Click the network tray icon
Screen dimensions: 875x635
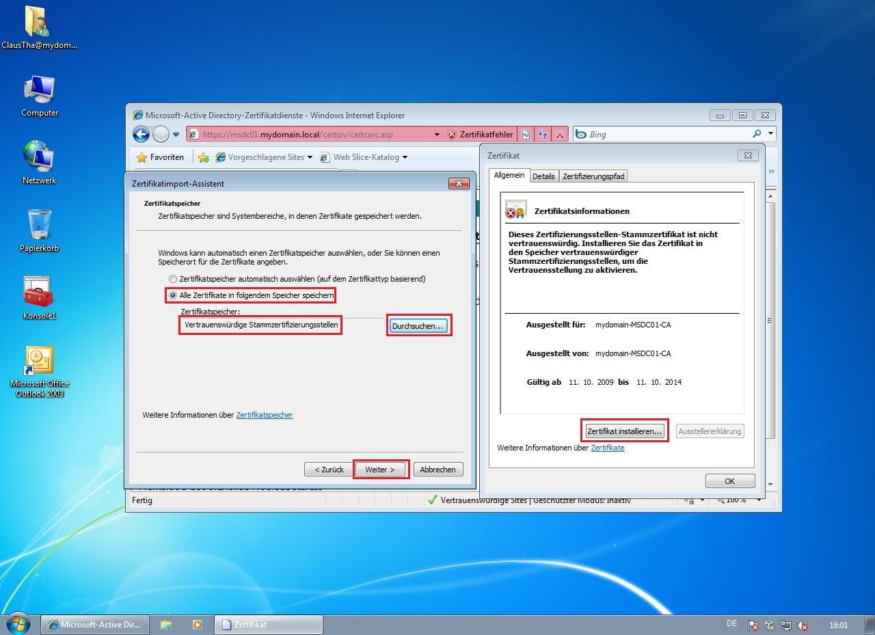click(x=786, y=625)
